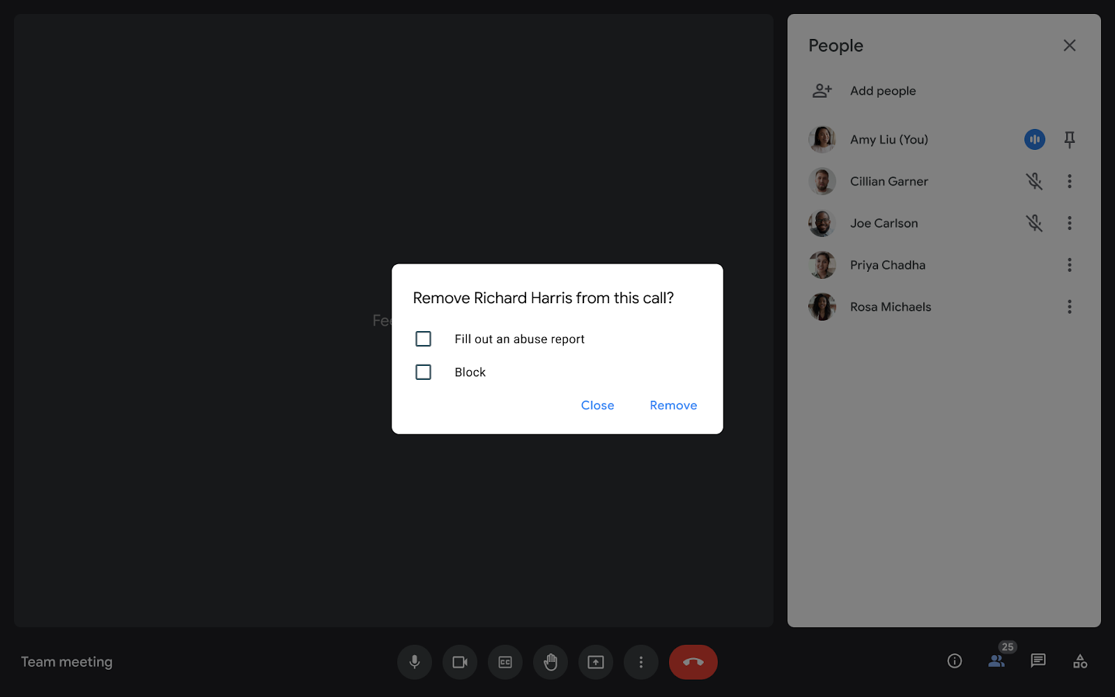
Task: Toggle the camera in bottom bar
Action: 460,662
